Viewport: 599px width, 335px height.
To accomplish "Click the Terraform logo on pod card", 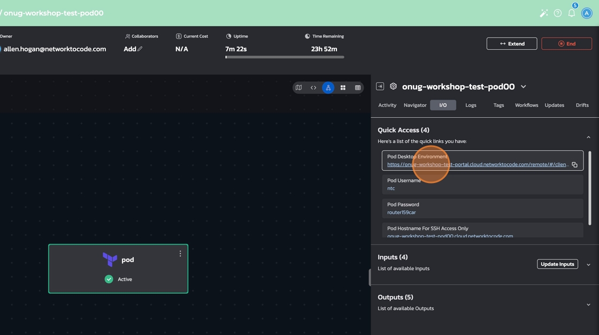I will [x=110, y=260].
